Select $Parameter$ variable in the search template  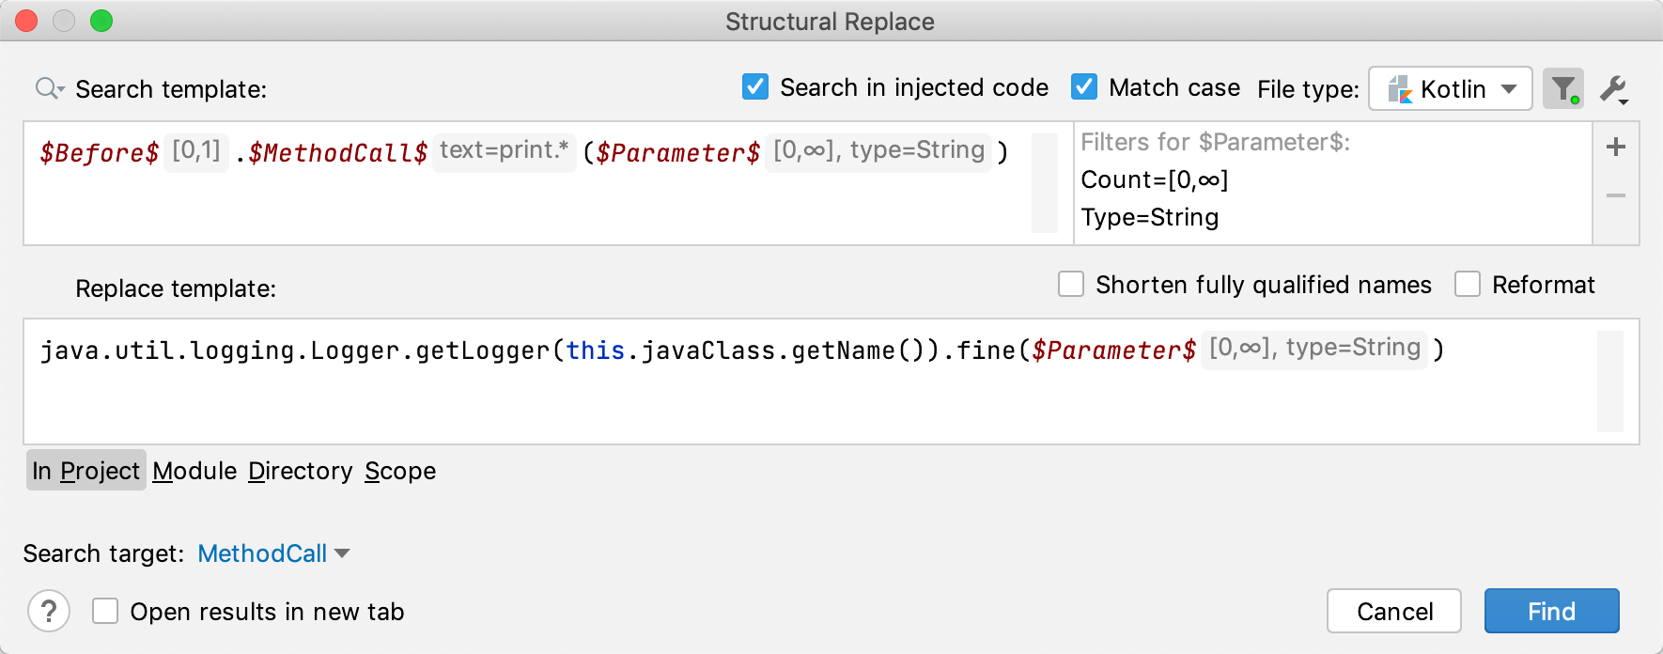pyautogui.click(x=678, y=152)
